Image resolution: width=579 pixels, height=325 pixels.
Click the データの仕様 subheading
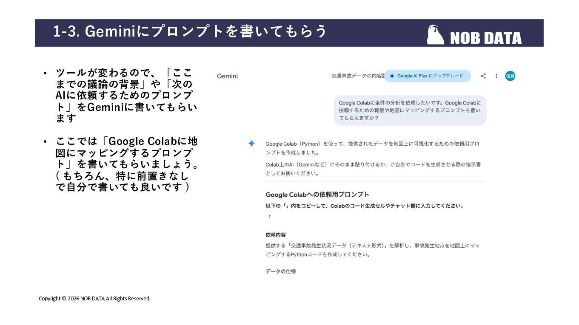tap(281, 271)
